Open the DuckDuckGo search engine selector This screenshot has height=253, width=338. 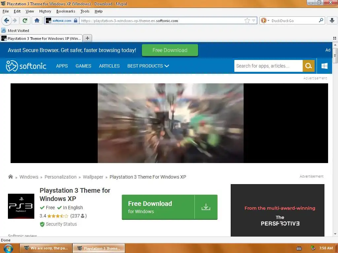coord(265,21)
